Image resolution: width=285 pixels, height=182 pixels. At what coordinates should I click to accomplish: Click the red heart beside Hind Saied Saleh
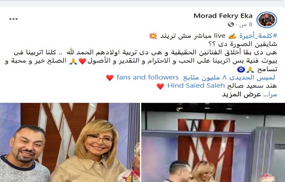click(160, 86)
